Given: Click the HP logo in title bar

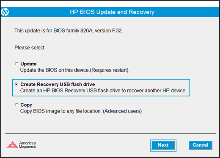Looking at the screenshot, I should [x=5, y=12].
